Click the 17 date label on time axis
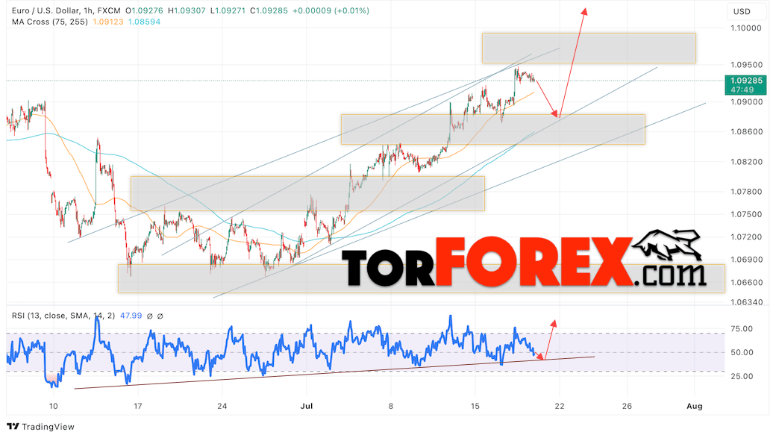 click(137, 407)
